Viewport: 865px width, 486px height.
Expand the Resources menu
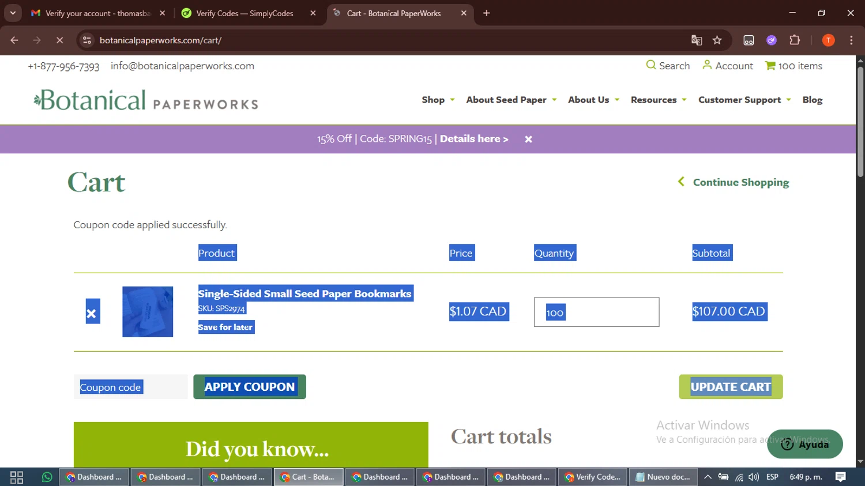[659, 100]
